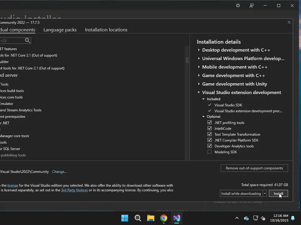Open Install while downloading dropdown arrow
Viewport: 301px width, 225px height.
pyautogui.click(x=265, y=193)
